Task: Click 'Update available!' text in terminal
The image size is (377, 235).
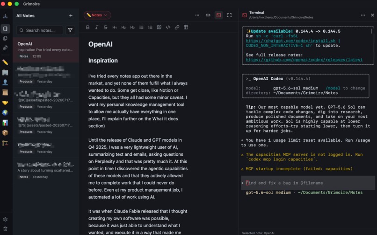Action: tap(272, 31)
